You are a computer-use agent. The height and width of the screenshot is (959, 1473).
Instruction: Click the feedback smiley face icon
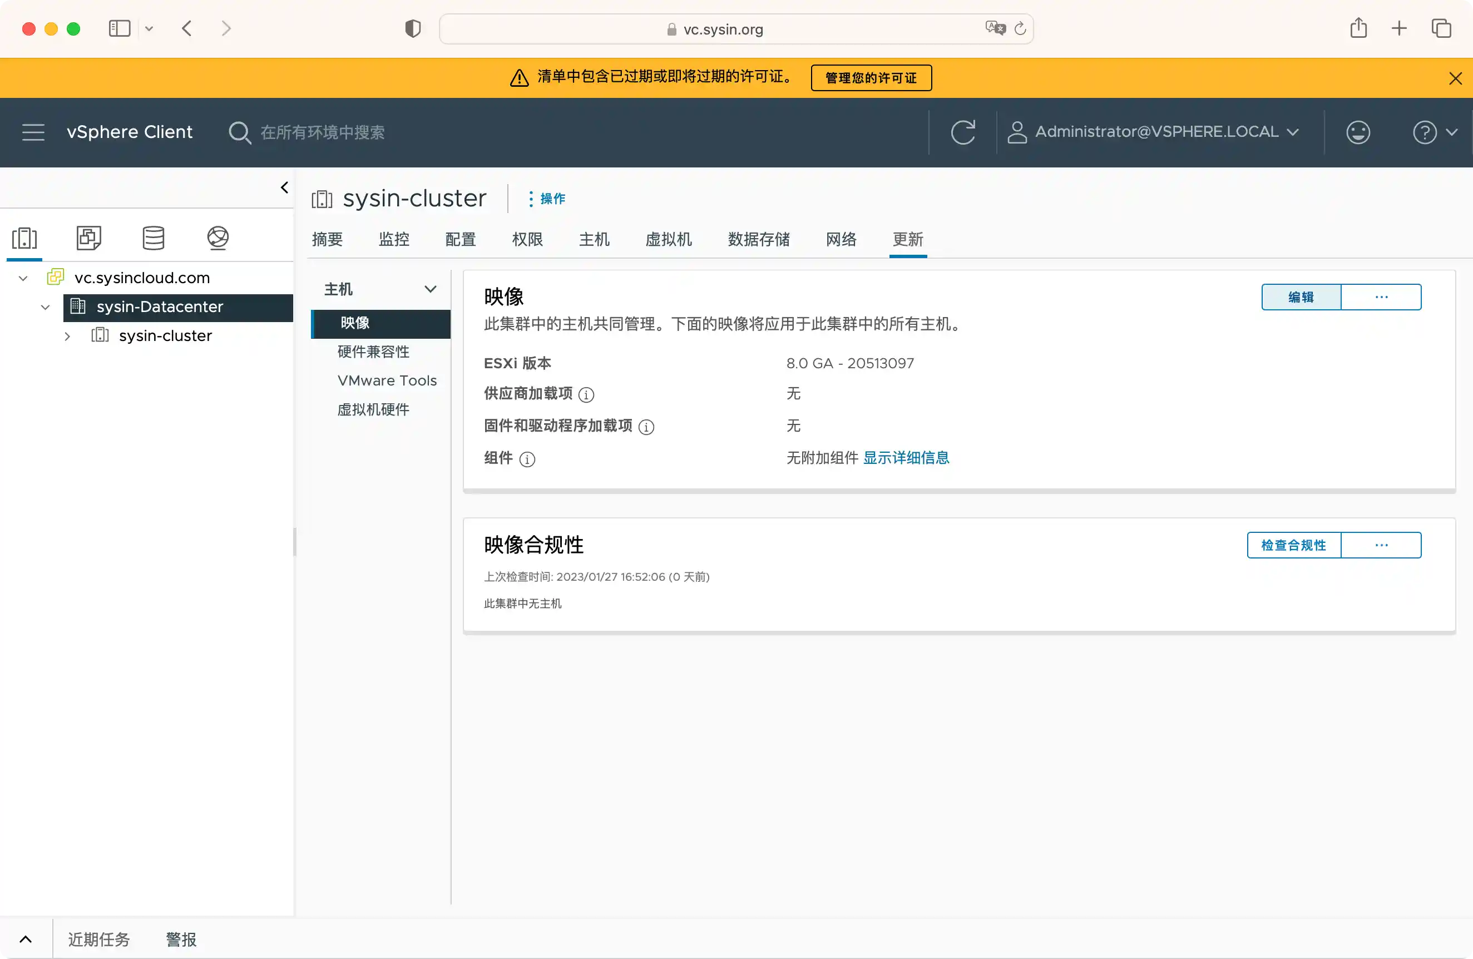[x=1358, y=132]
